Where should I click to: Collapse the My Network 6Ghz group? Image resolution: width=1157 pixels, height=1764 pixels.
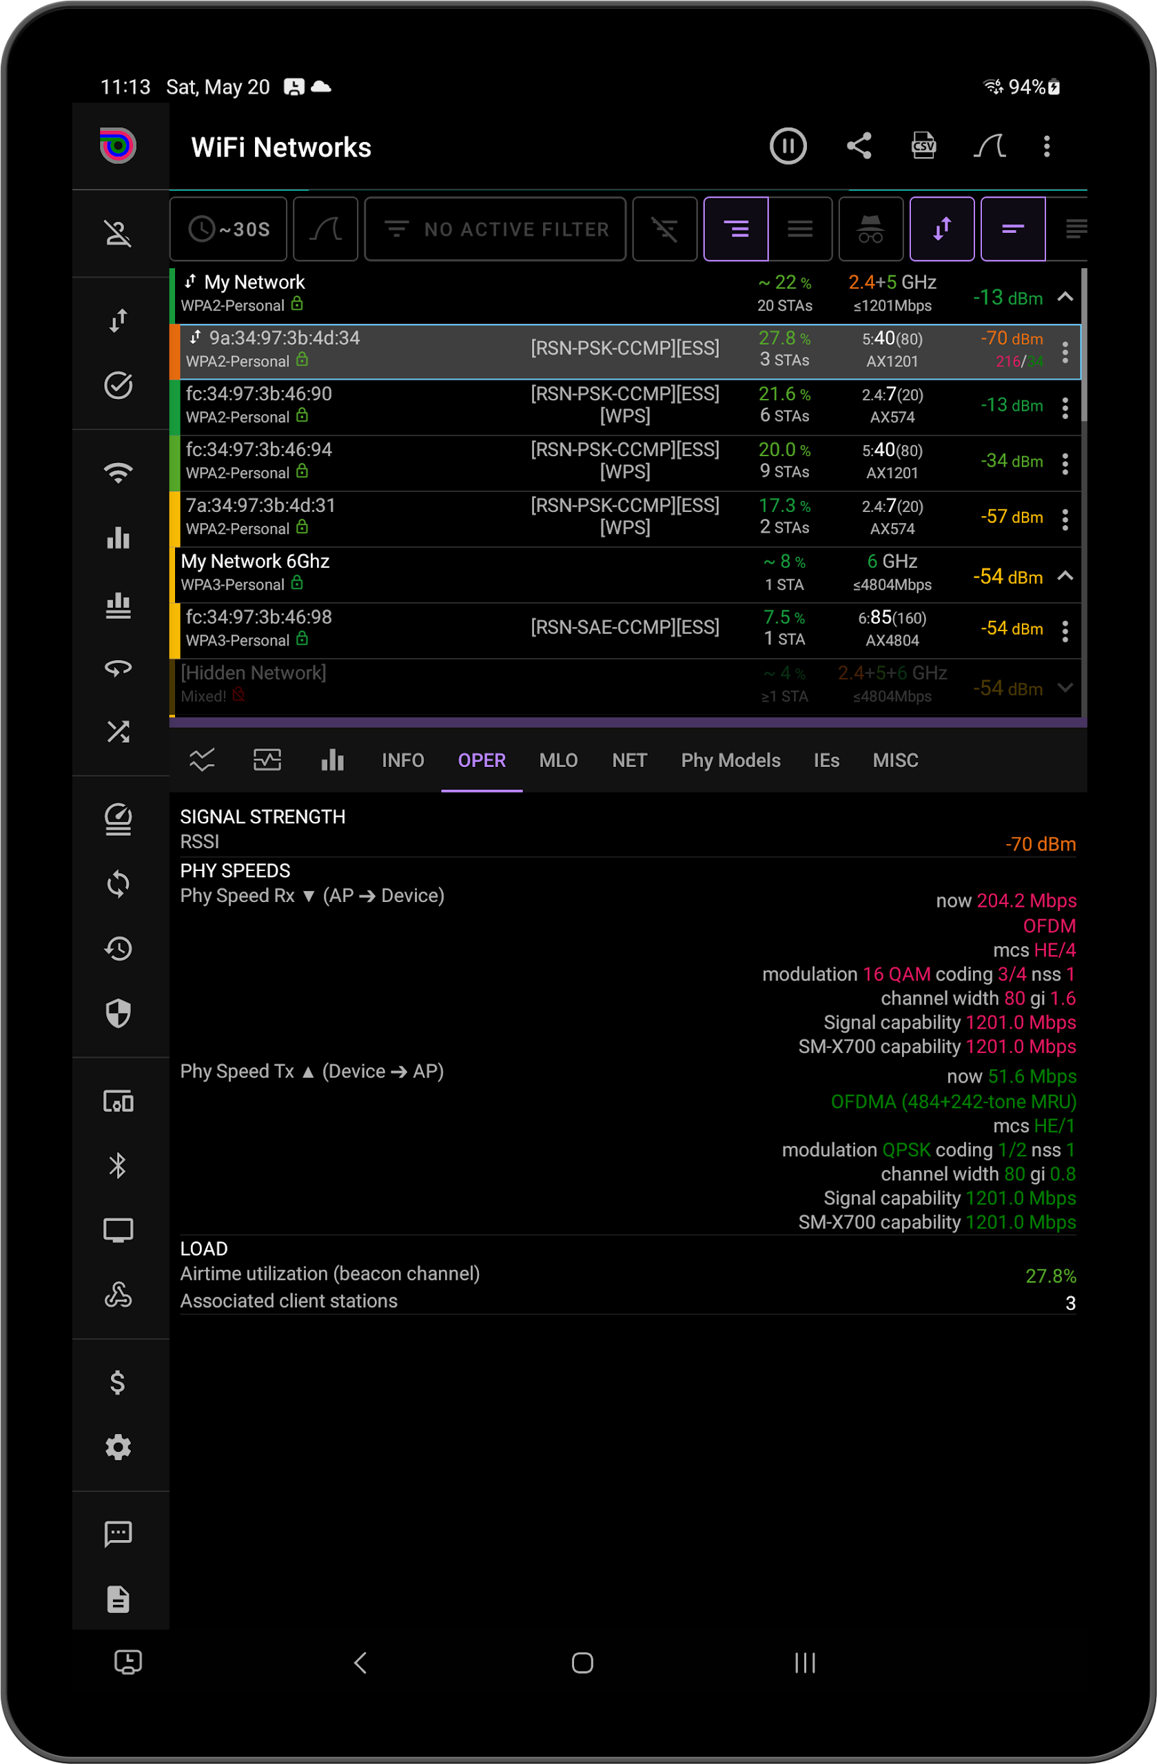click(1065, 576)
